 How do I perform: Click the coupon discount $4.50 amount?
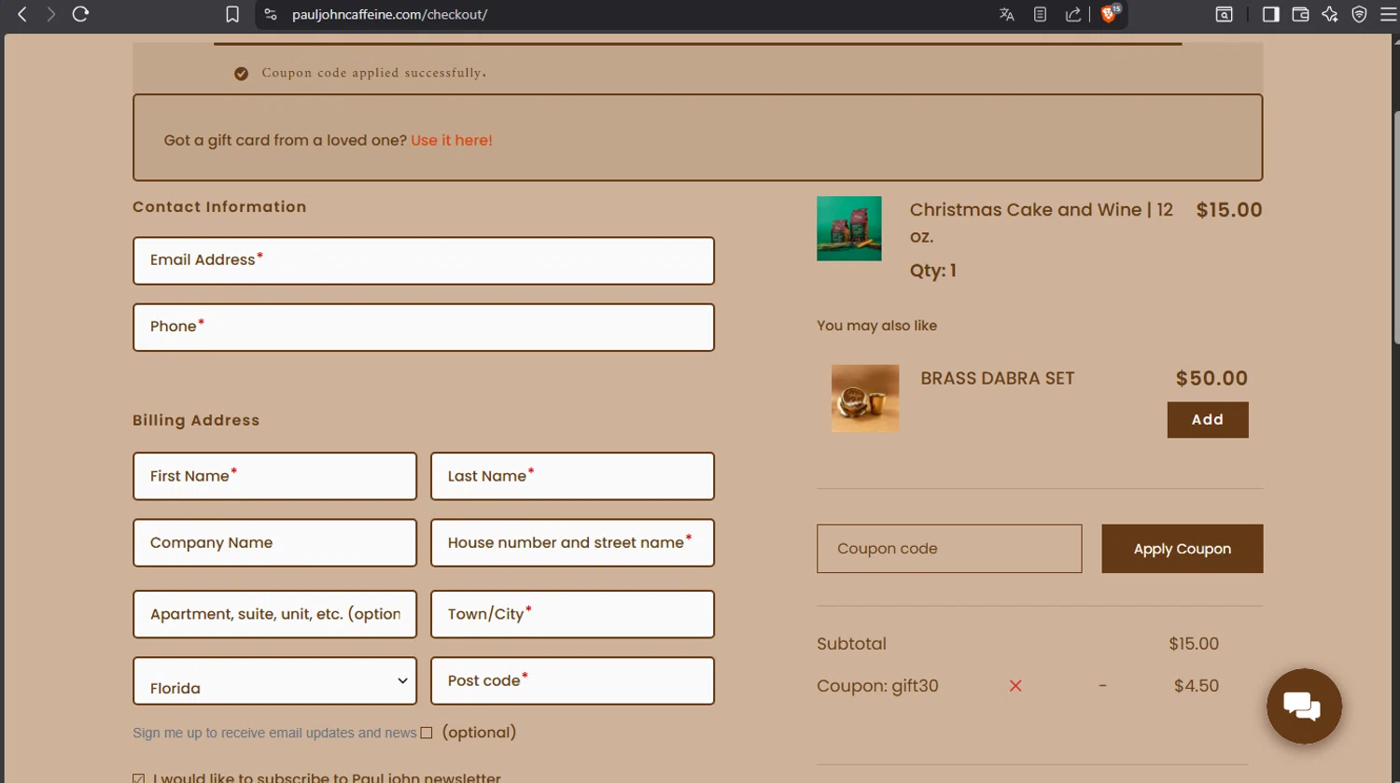pos(1197,686)
